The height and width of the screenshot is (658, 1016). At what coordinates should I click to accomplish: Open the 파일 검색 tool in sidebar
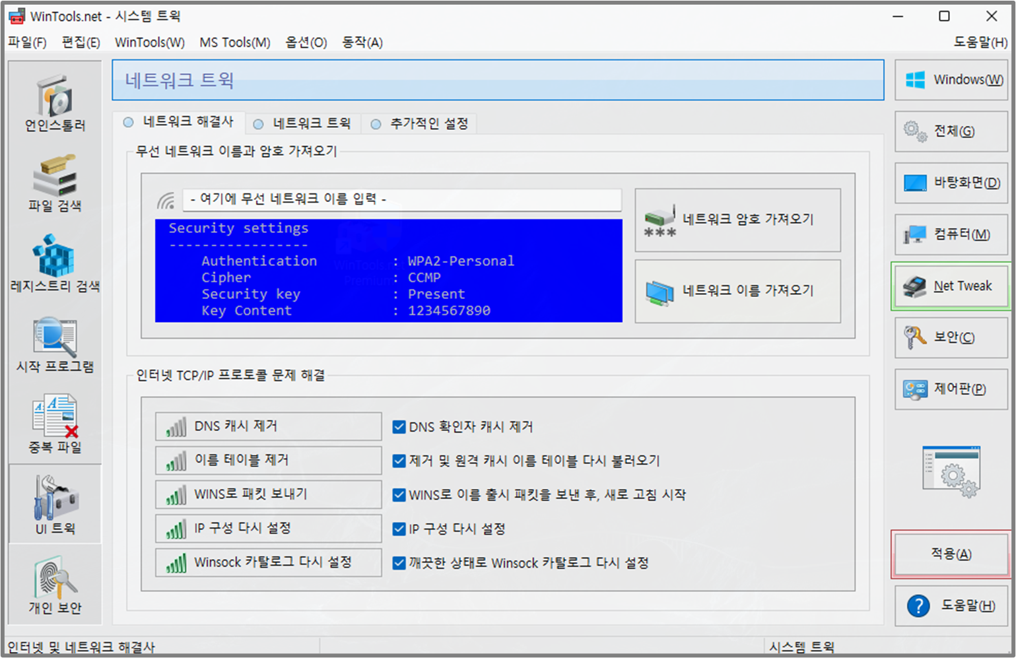(55, 176)
